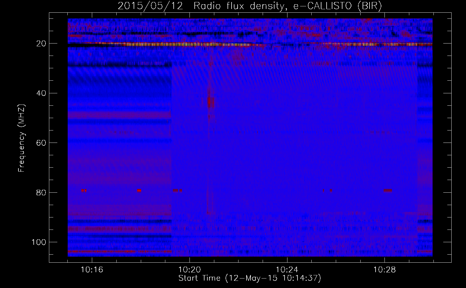The height and width of the screenshot is (288, 466).
Task: Click the frequency tick label "40"
Action: [41, 93]
